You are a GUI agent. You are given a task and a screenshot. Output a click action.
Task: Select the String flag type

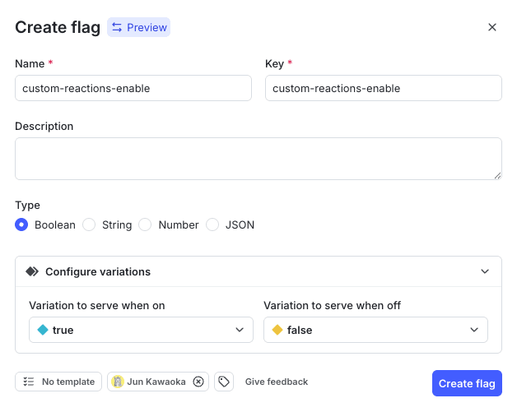(90, 225)
